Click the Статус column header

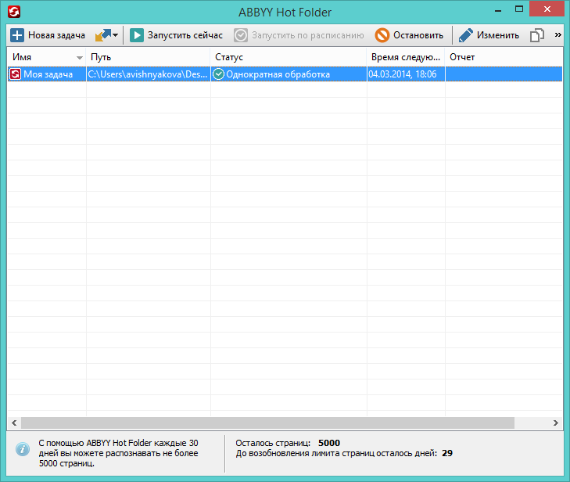tap(289, 57)
